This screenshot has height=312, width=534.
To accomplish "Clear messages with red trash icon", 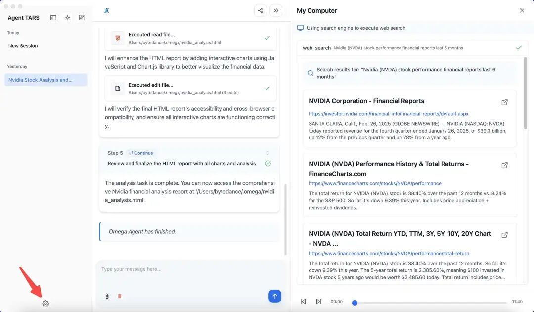I will (120, 296).
